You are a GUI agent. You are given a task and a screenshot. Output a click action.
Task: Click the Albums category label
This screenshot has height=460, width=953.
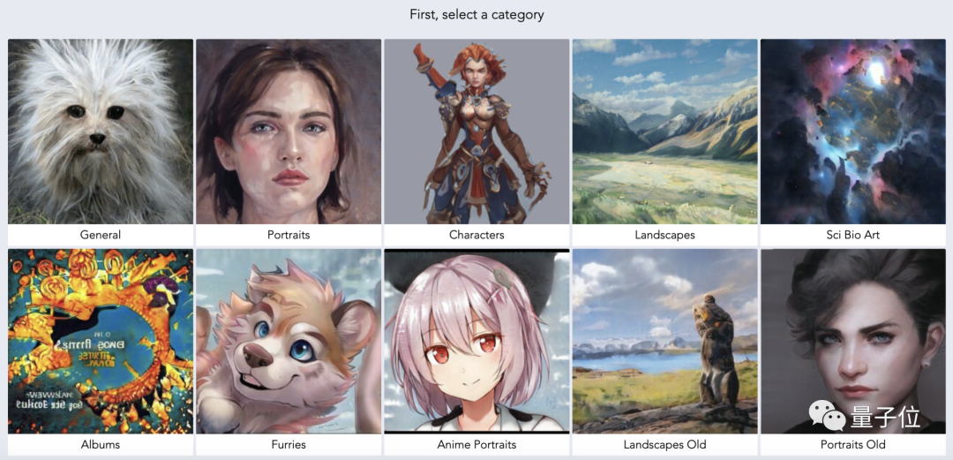[101, 445]
